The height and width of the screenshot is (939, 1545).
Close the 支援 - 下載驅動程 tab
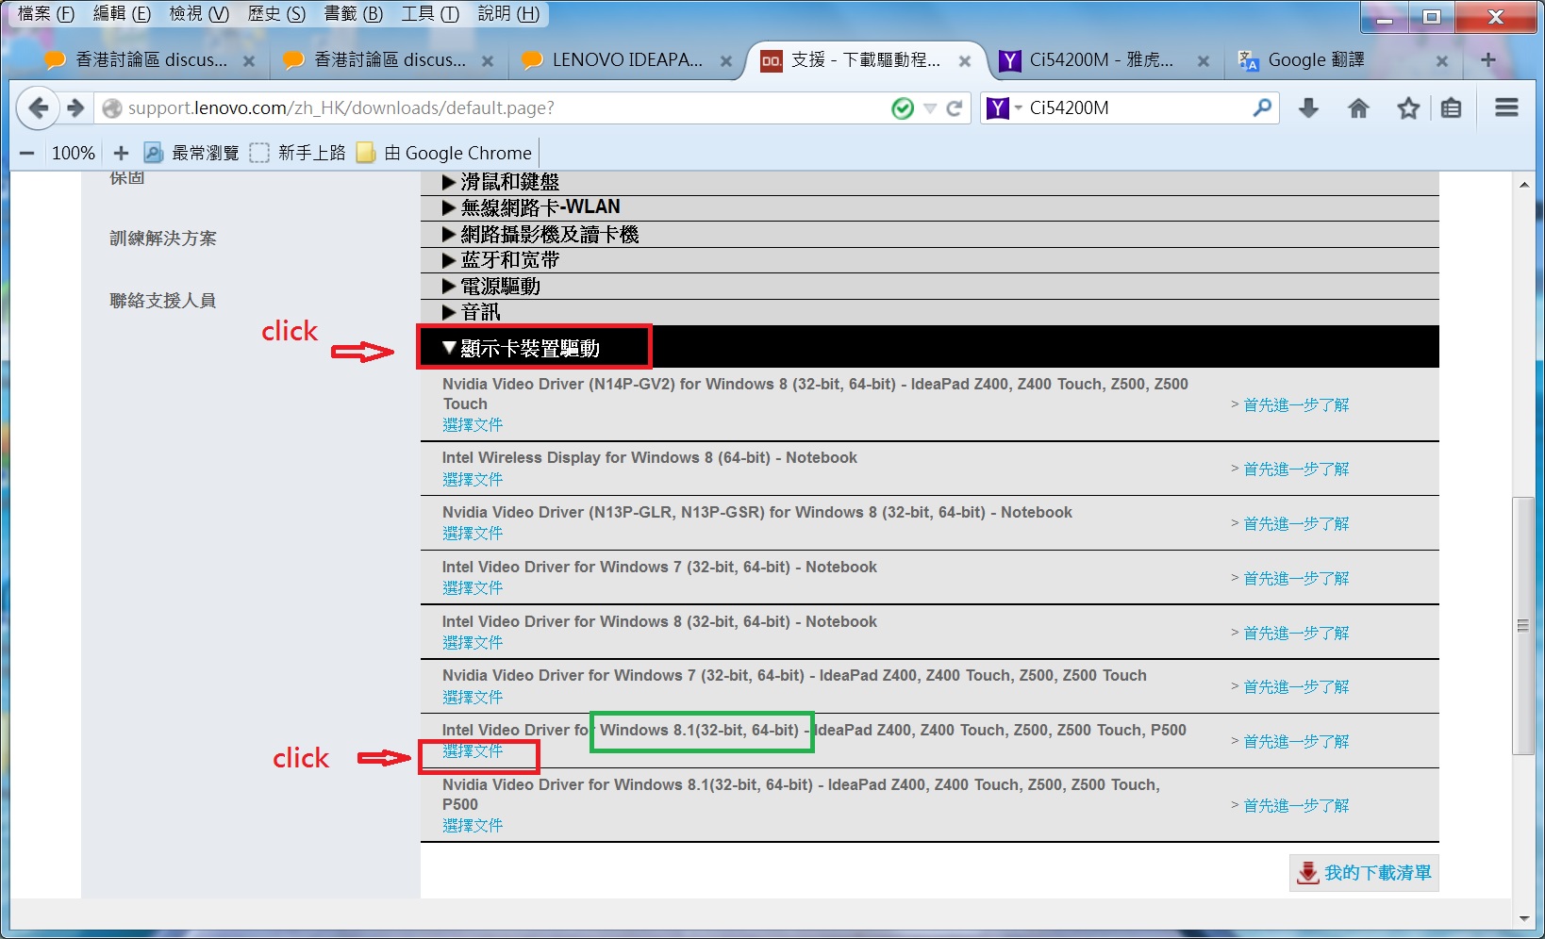965,61
